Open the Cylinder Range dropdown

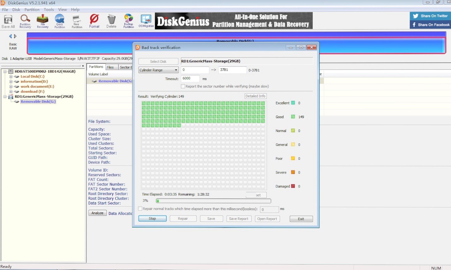tap(158, 70)
